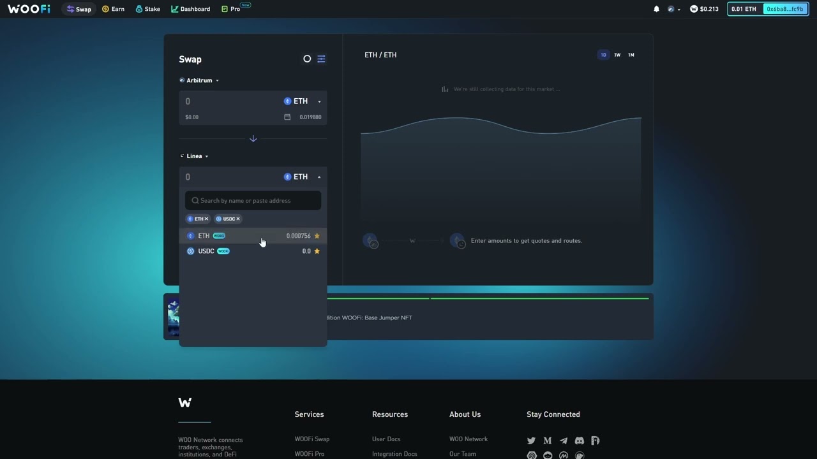The height and width of the screenshot is (459, 817).
Task: Open the Arbitrum source chain dropdown
Action: click(199, 80)
